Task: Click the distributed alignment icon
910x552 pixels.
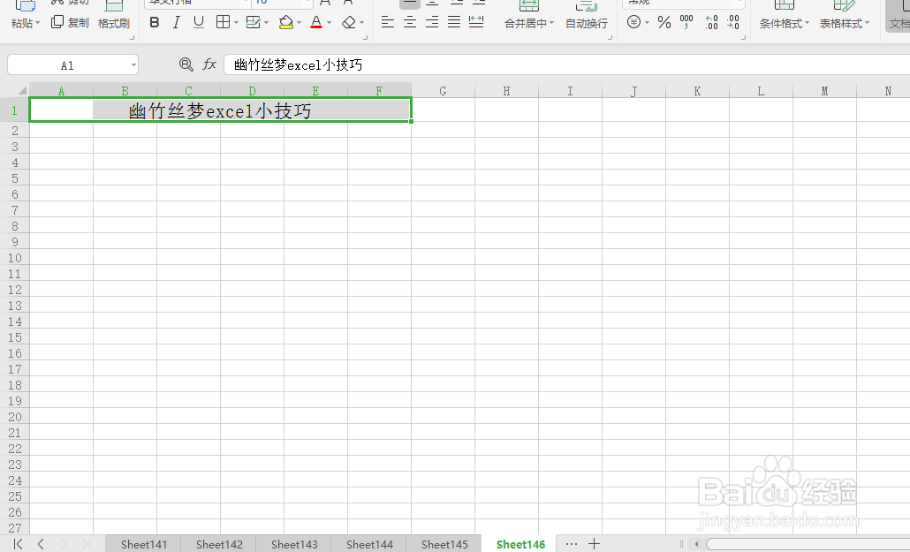Action: 476,23
